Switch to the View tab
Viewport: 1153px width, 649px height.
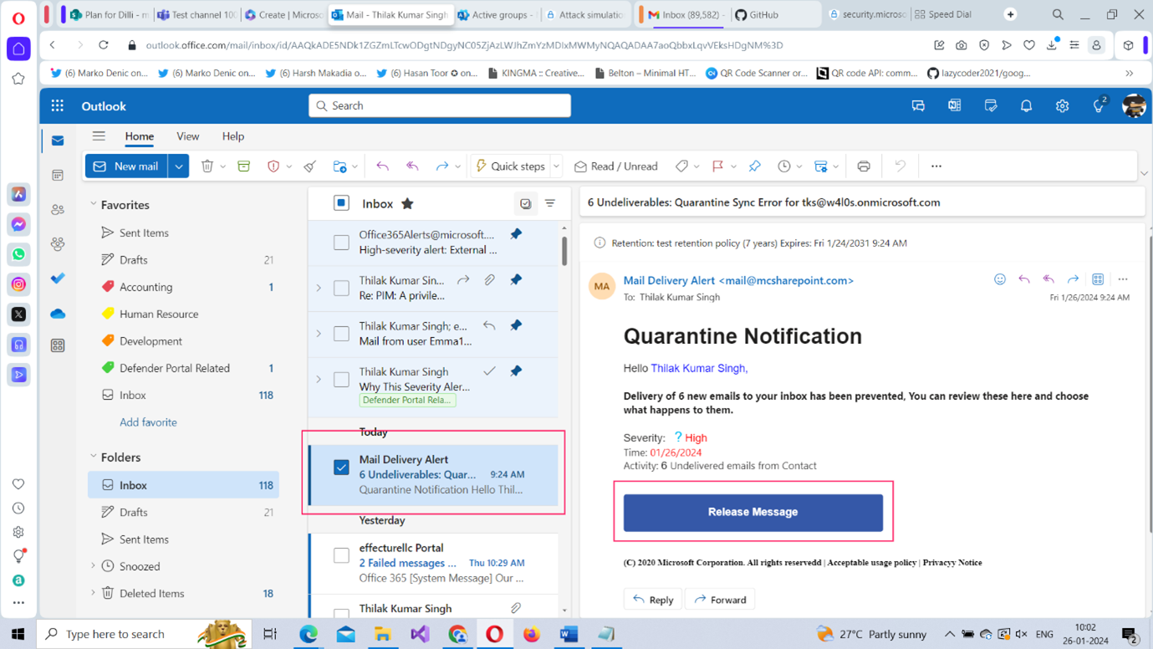pos(187,136)
